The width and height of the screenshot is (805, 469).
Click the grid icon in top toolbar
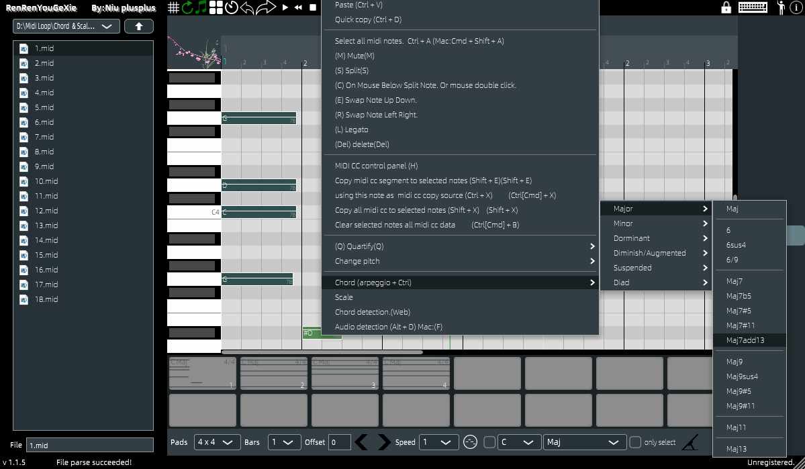[x=173, y=7]
